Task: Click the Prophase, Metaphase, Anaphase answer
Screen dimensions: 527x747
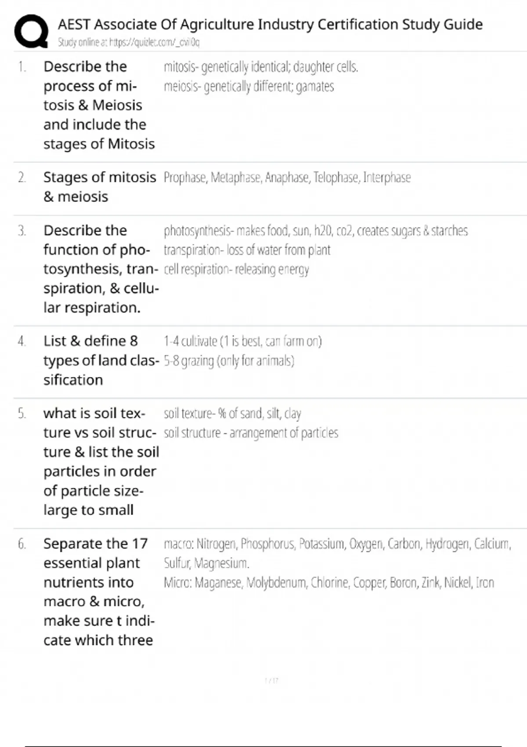Action: 287,178
